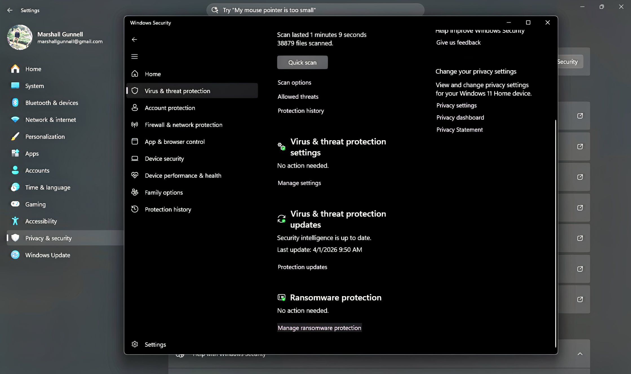Screen dimensions: 631x374
Task: Click the Account protection person icon
Action: (135, 108)
